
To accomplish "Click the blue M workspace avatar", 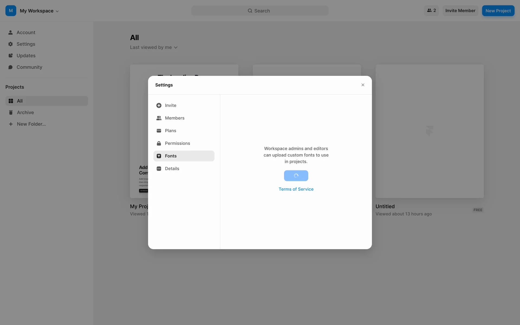I will pos(11,11).
